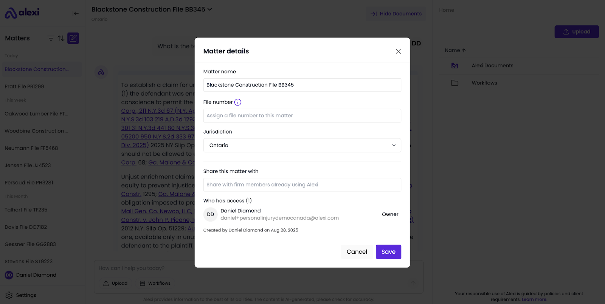The width and height of the screenshot is (605, 304).
Task: Open Alexi Documents folder
Action: click(x=492, y=66)
